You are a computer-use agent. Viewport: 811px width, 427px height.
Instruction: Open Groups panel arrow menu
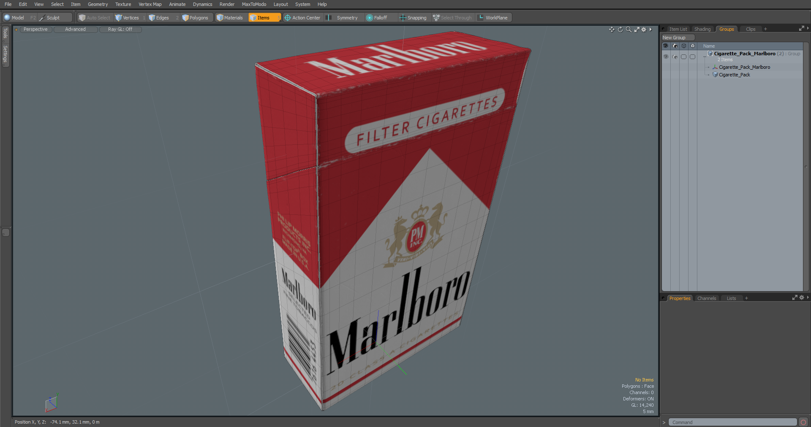808,29
